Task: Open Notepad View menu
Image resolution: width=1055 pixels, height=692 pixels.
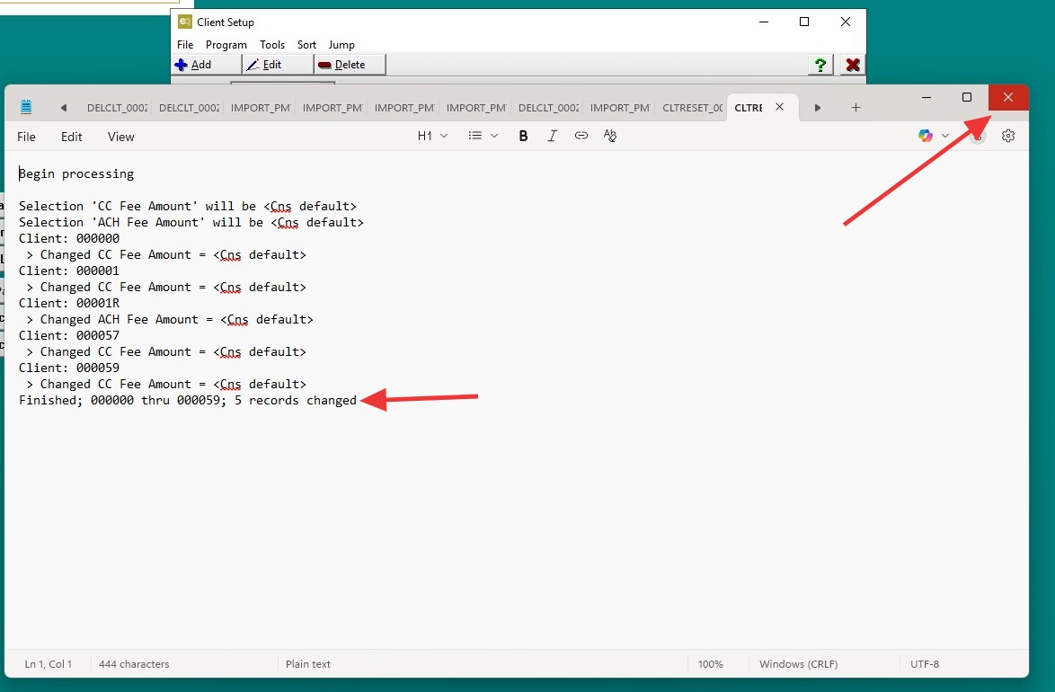Action: 121,137
